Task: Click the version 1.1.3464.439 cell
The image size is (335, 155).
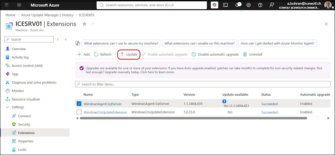Action: point(193,104)
